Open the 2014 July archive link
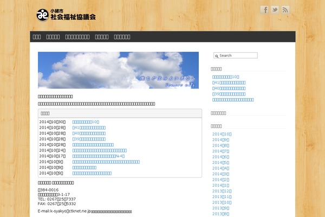The image size is (325, 217). [221, 151]
